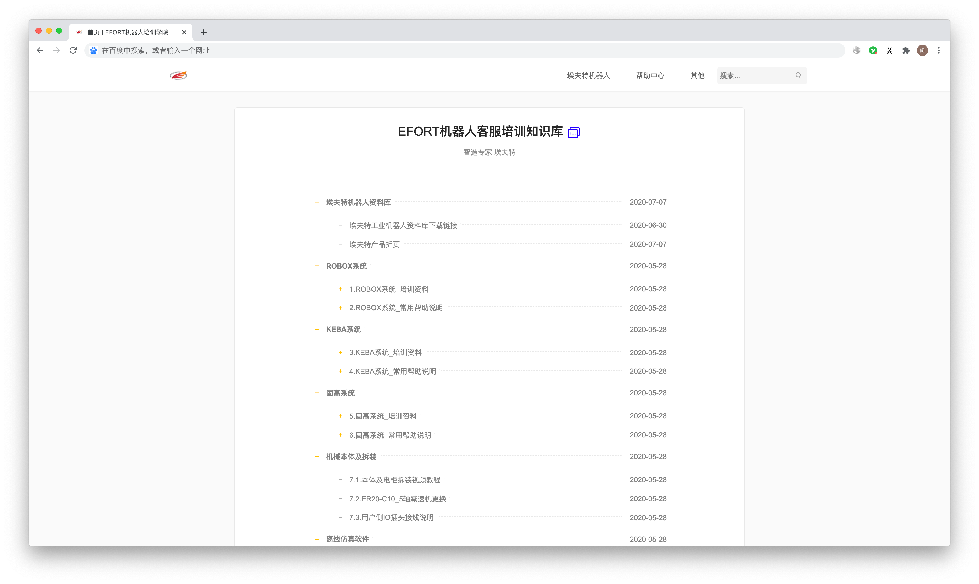Open the 帮助中心 nav menu
The width and height of the screenshot is (979, 584).
point(650,76)
